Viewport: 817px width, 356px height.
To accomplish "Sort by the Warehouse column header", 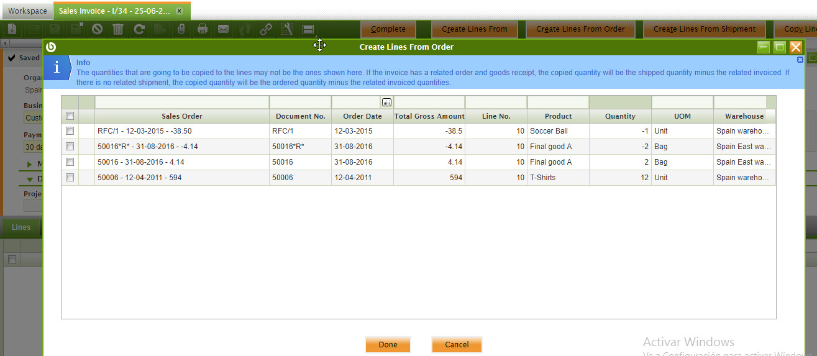I will click(x=744, y=116).
